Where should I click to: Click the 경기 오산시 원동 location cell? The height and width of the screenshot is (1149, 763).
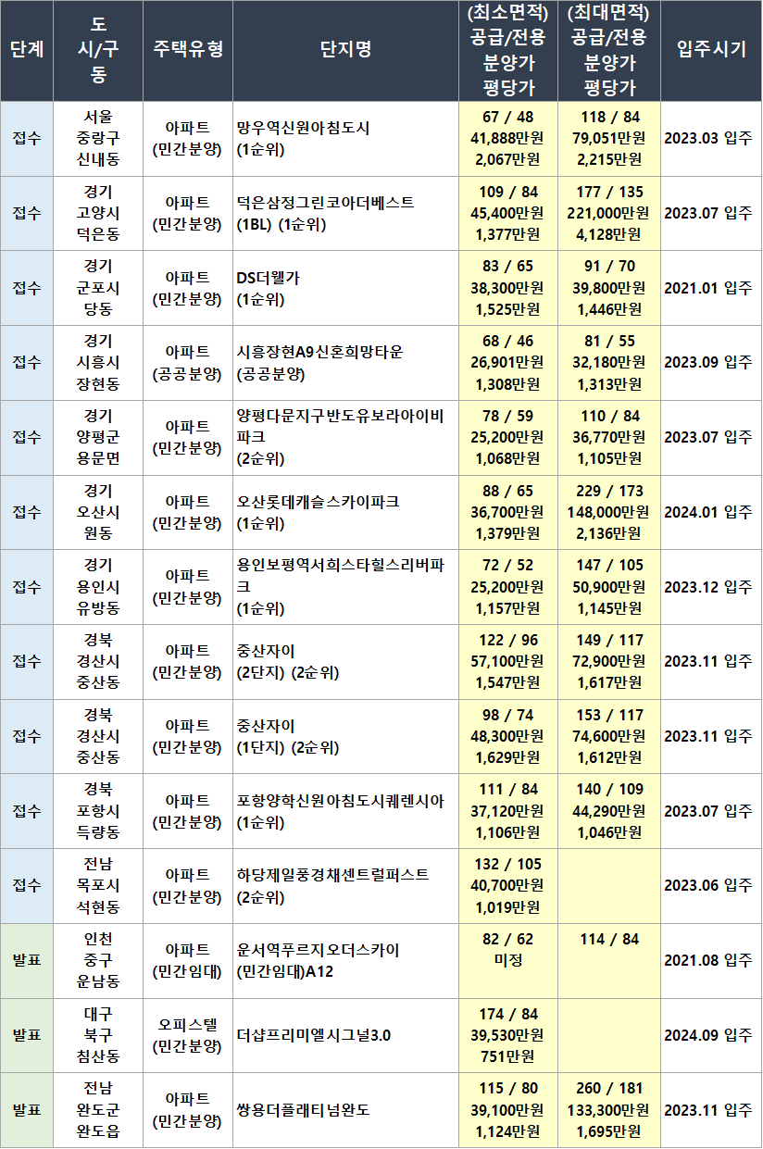click(x=98, y=513)
